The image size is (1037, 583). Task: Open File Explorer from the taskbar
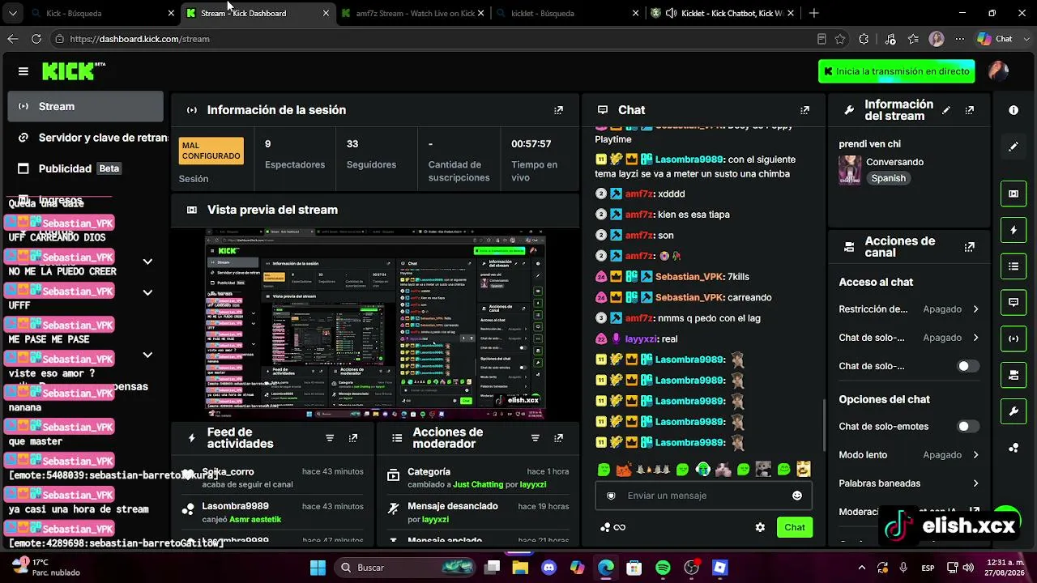click(520, 568)
